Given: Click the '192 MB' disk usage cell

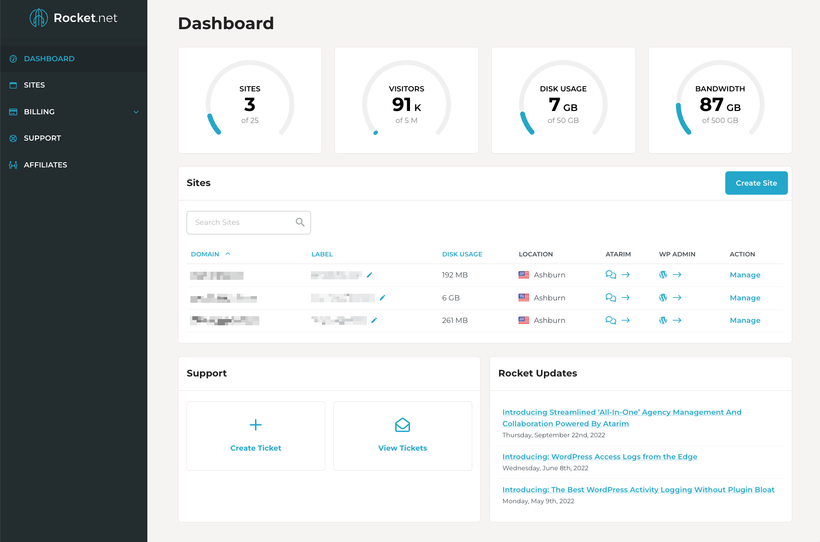Looking at the screenshot, I should (x=455, y=275).
